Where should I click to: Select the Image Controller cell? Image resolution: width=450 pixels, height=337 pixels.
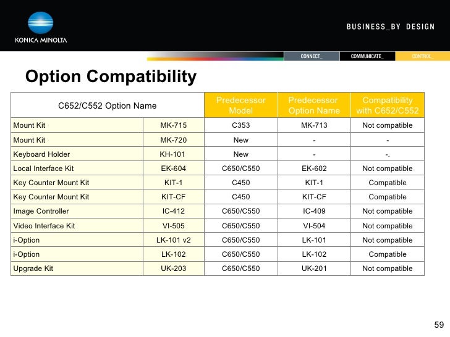[77, 211]
